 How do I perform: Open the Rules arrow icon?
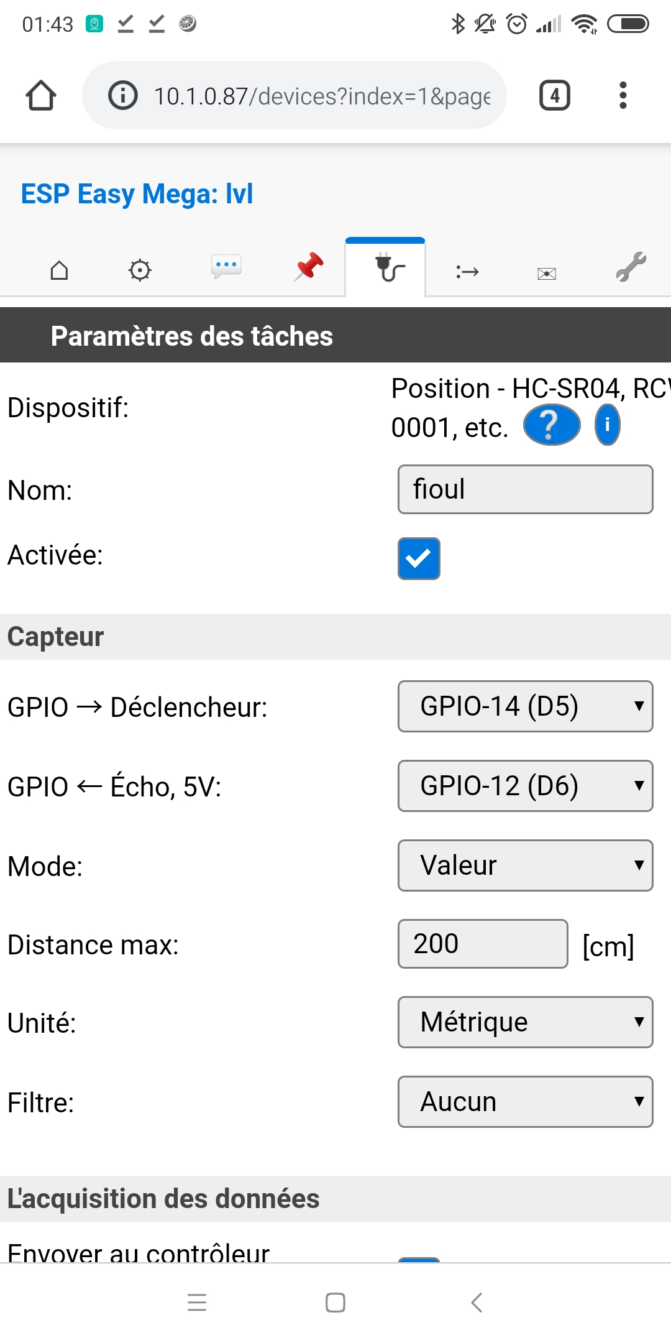(466, 272)
